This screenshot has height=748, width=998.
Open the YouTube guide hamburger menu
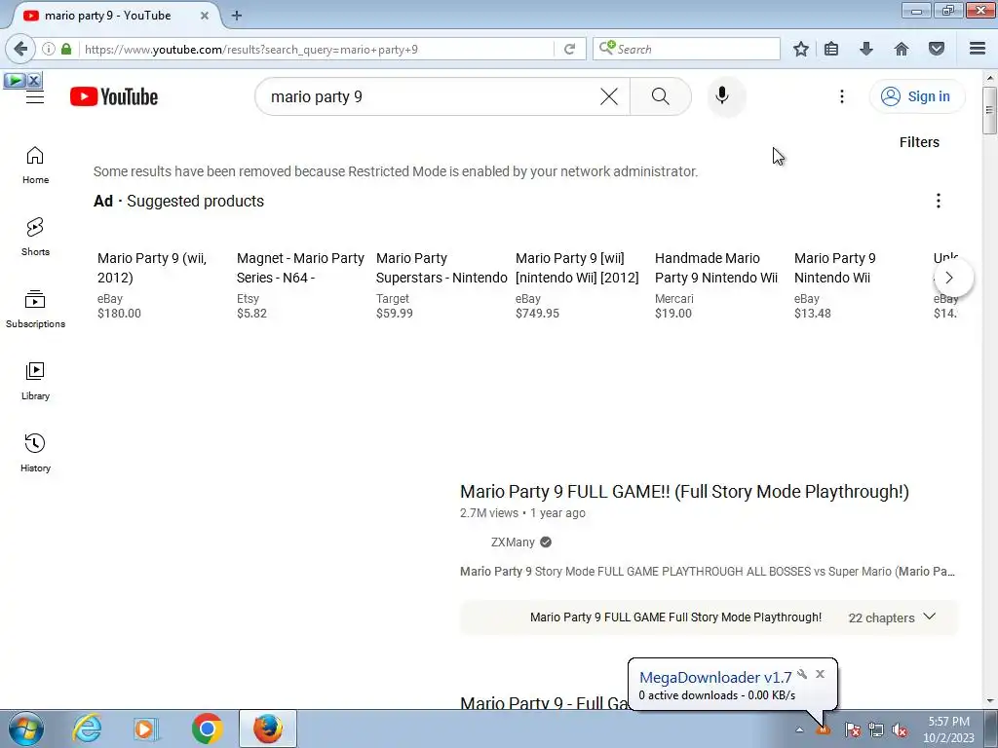(35, 96)
